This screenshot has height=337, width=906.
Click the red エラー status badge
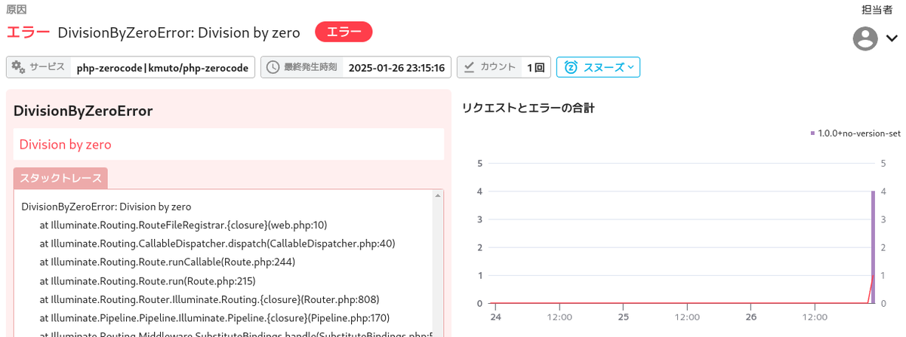coord(344,32)
